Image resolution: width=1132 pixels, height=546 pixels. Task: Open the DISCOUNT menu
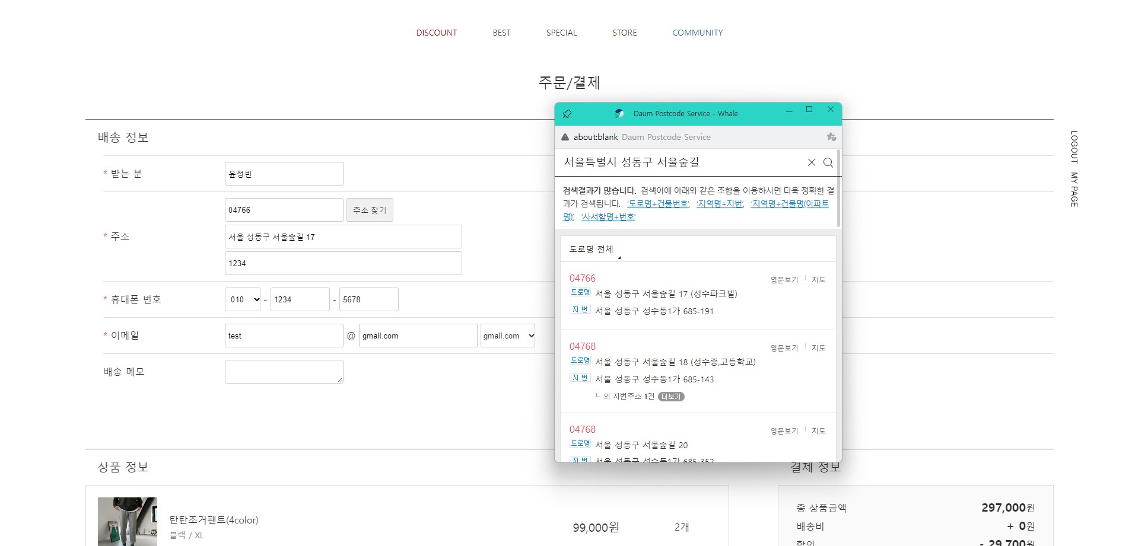click(437, 33)
